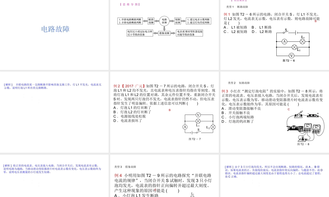The height and width of the screenshot is (197, 329).
Task: Select option B. L1断路
Action: [x=262, y=28]
